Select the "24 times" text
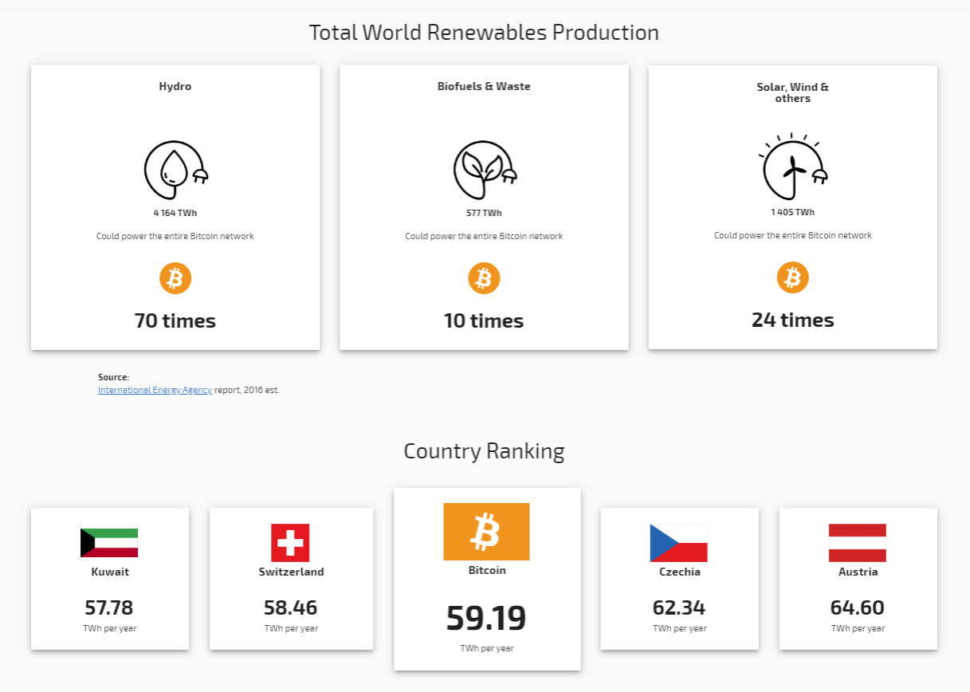 793,320
